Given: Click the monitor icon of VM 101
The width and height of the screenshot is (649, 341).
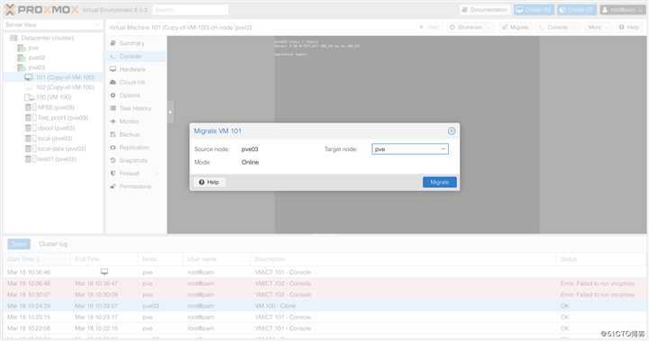Looking at the screenshot, I should (29, 77).
